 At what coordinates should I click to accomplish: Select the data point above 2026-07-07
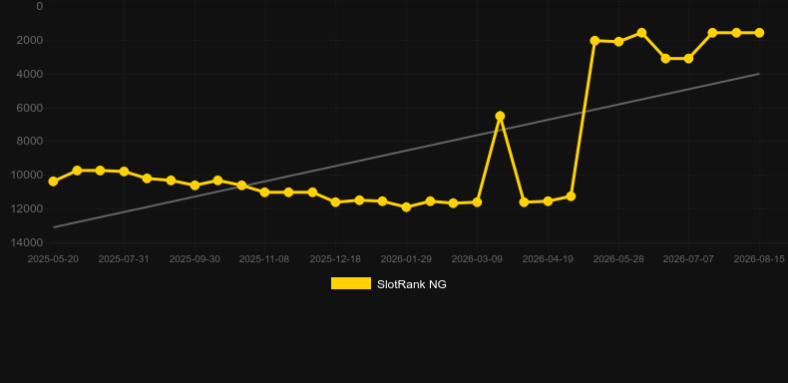click(x=688, y=59)
